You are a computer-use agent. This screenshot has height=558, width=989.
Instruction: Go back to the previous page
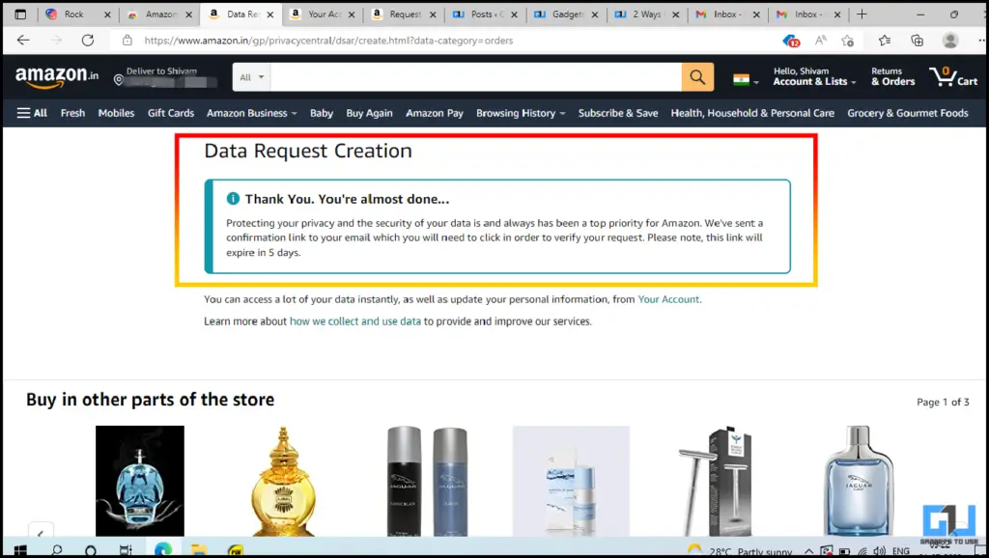coord(23,41)
